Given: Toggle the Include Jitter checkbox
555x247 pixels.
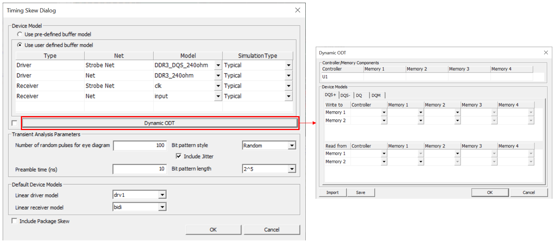Looking at the screenshot, I should (179, 156).
